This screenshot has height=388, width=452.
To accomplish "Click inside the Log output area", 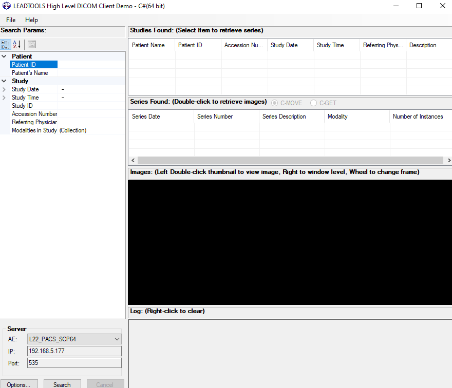I will [x=290, y=354].
